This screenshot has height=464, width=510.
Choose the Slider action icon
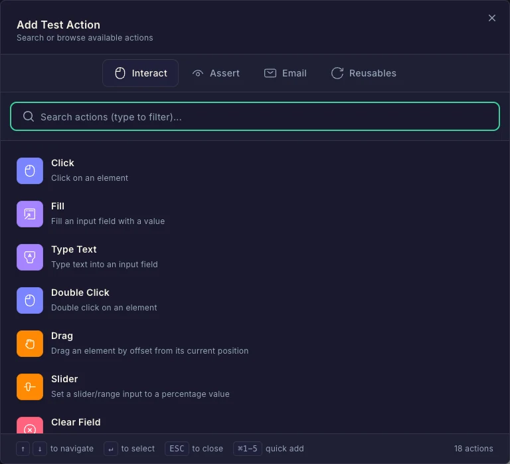30,387
